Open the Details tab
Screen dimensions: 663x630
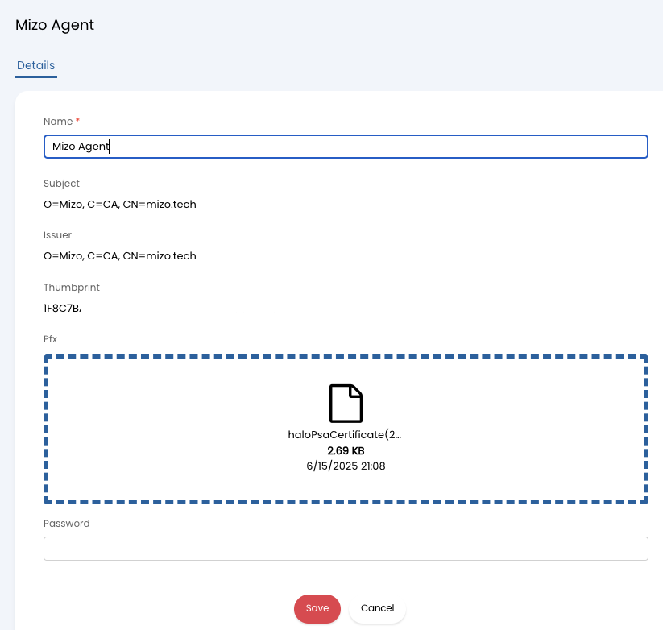tap(35, 65)
